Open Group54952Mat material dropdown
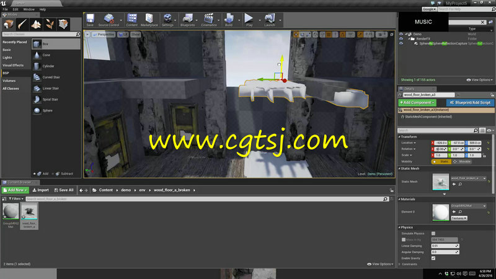Screen dimensions: 496x279 coord(469,206)
